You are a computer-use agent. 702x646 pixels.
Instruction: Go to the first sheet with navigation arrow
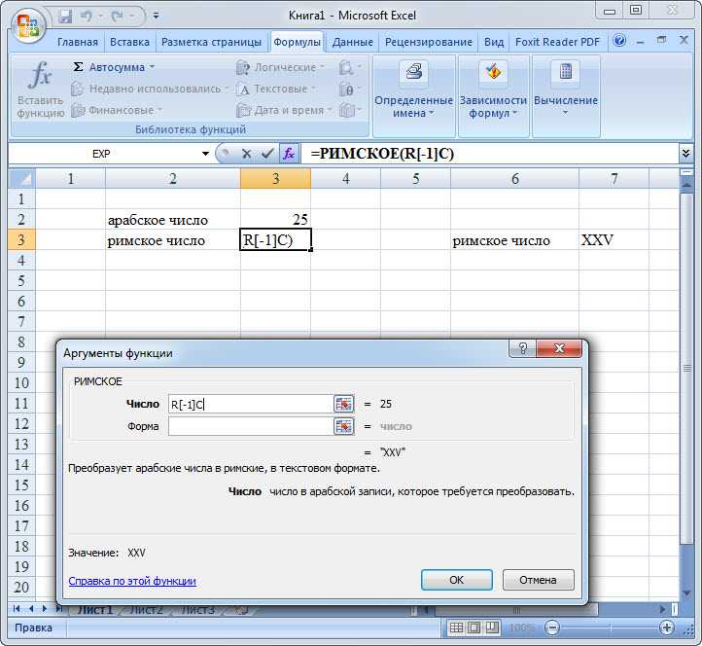click(x=17, y=609)
